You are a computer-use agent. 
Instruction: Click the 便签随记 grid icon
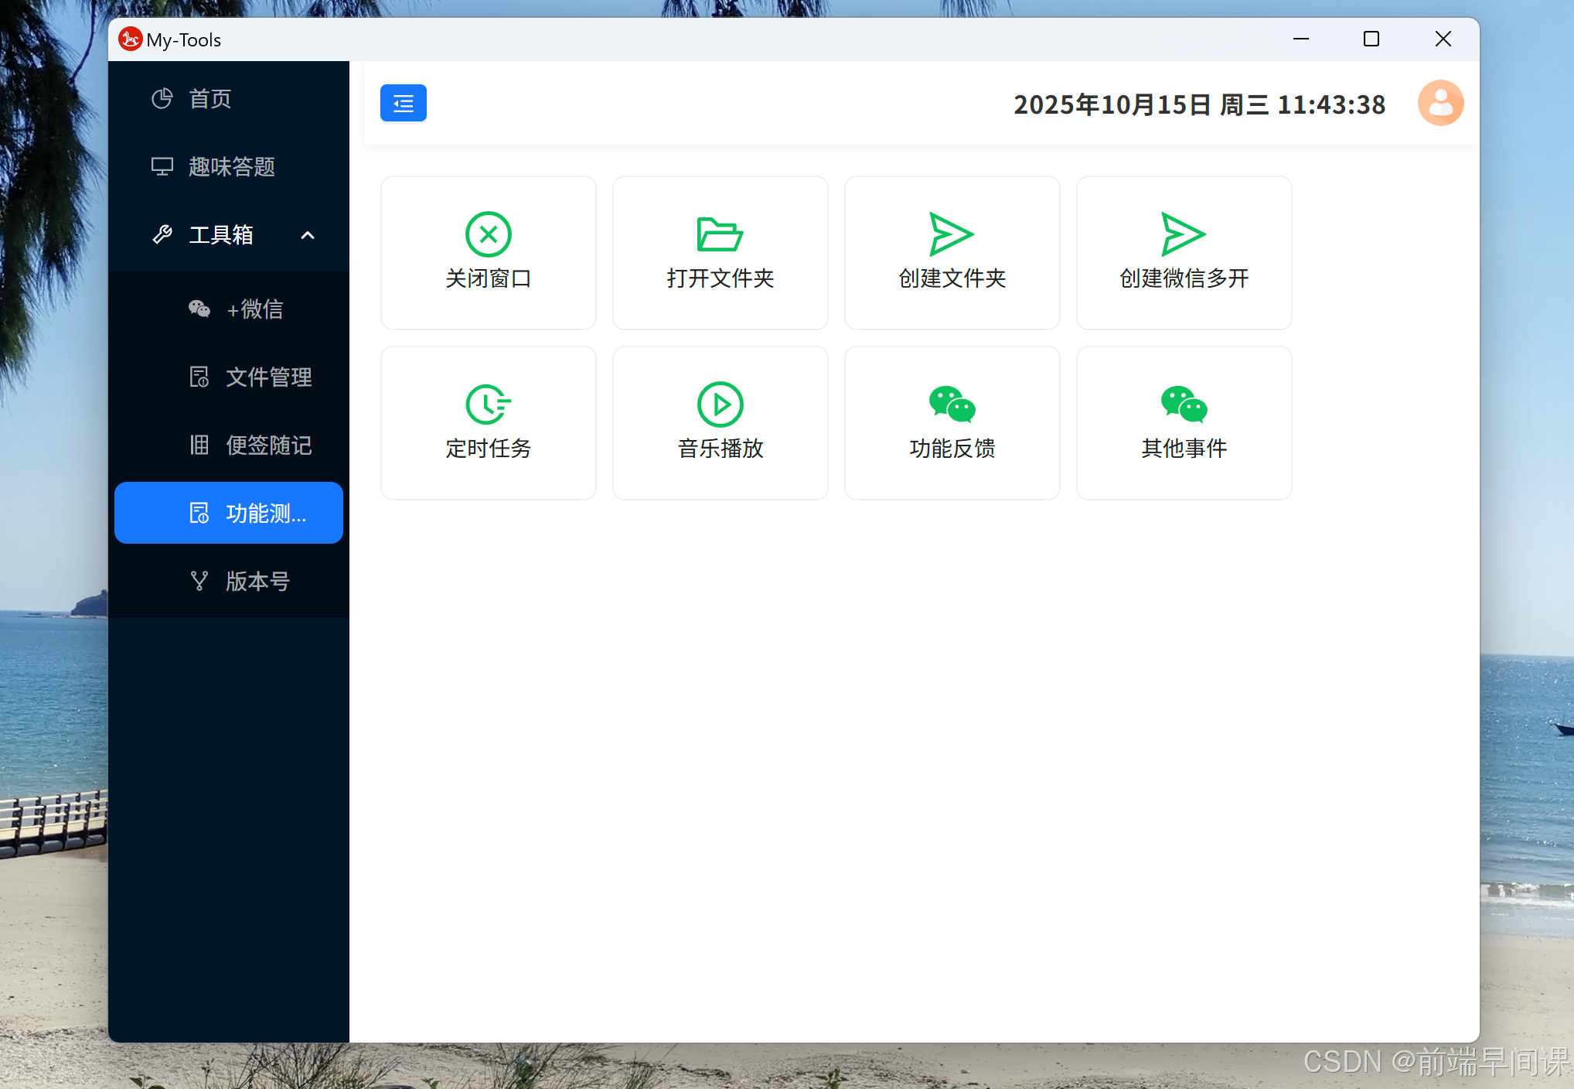(199, 445)
